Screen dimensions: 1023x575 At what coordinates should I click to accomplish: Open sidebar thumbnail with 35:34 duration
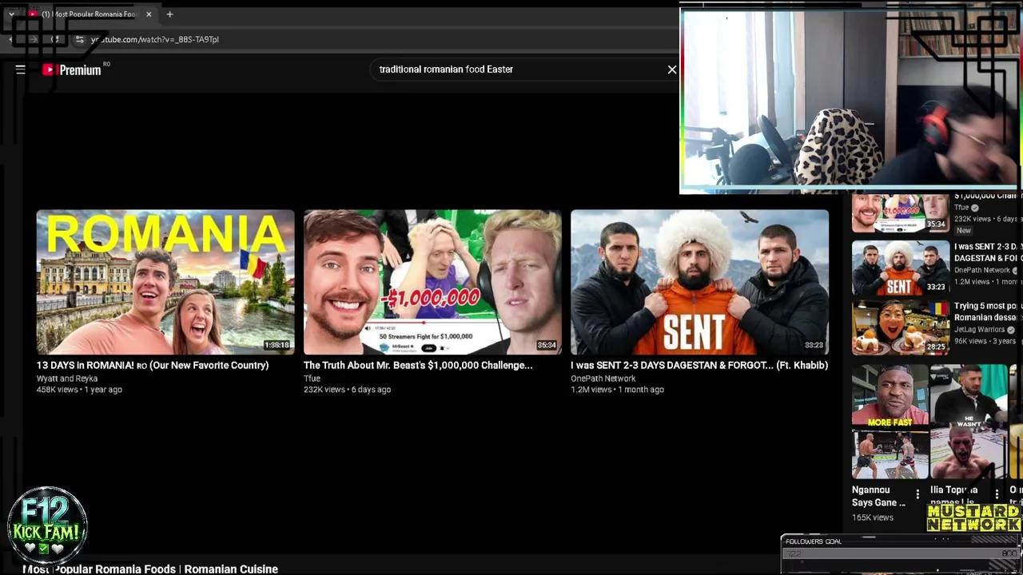click(901, 212)
